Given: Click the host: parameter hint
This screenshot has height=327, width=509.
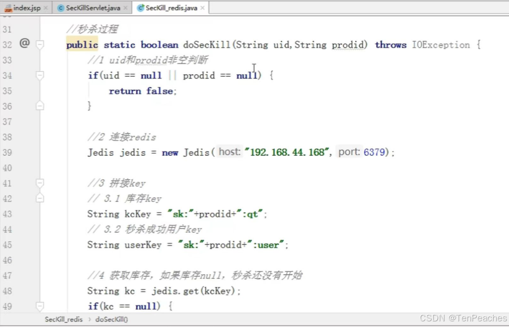Looking at the screenshot, I should pyautogui.click(x=230, y=152).
